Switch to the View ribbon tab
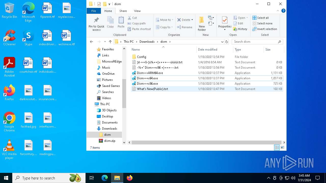The image size is (326, 183). click(137, 11)
